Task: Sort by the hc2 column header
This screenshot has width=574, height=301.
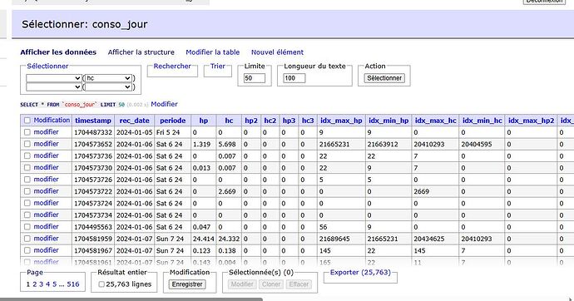Action: point(270,121)
